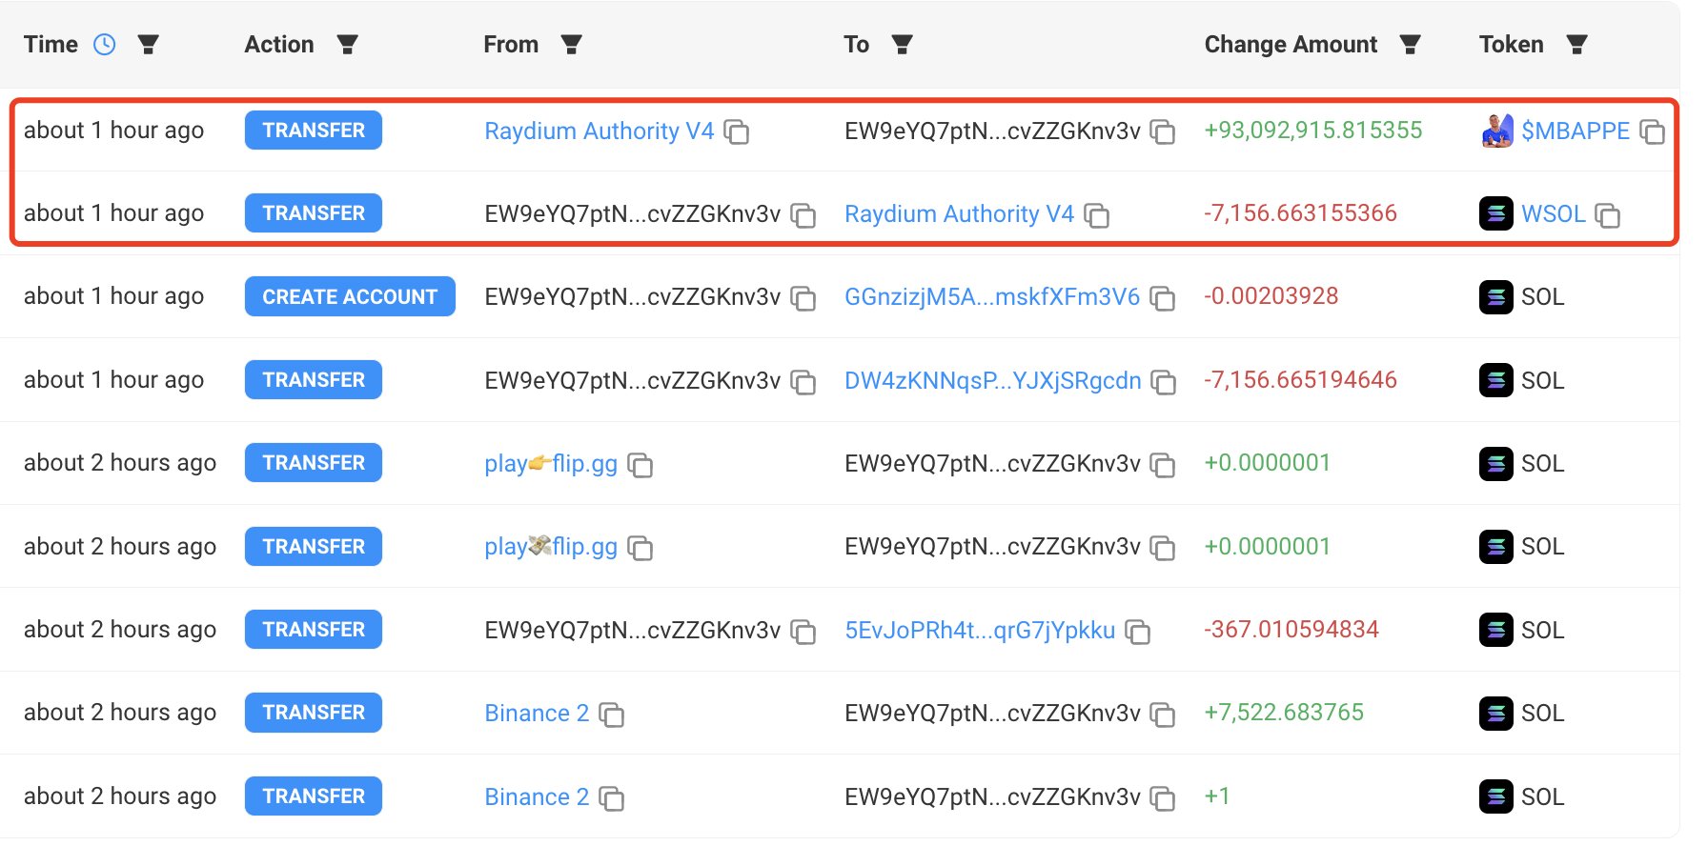The image size is (1708, 846).
Task: Click the Token column filter funnel
Action: (1576, 45)
